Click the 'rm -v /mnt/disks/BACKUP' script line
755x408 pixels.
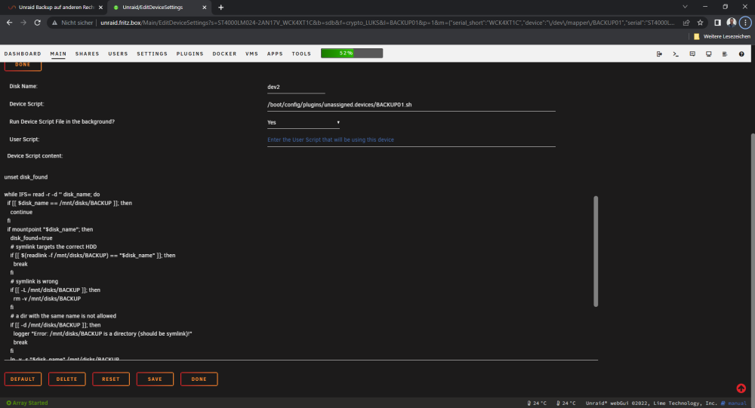pyautogui.click(x=47, y=299)
